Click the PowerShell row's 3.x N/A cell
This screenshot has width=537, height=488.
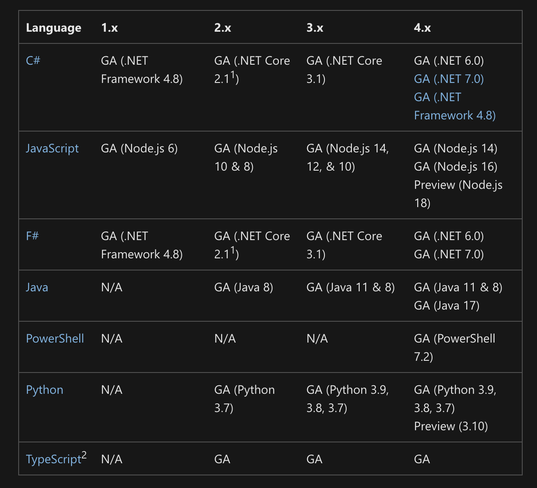point(317,339)
